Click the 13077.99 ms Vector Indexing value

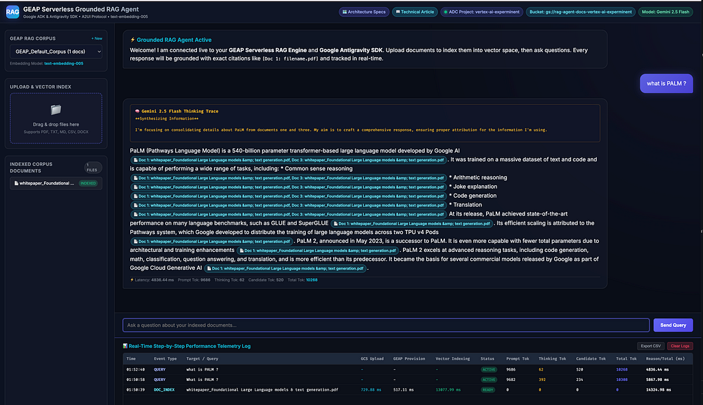point(448,390)
